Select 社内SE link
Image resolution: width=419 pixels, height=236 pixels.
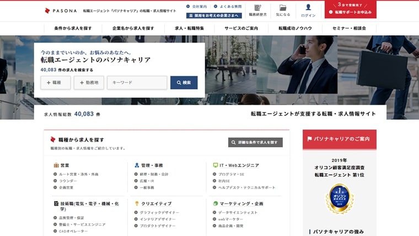click(224, 181)
